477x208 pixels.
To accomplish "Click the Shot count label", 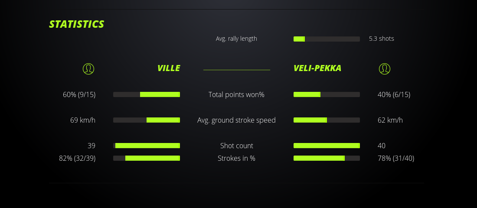I will 236,146.
